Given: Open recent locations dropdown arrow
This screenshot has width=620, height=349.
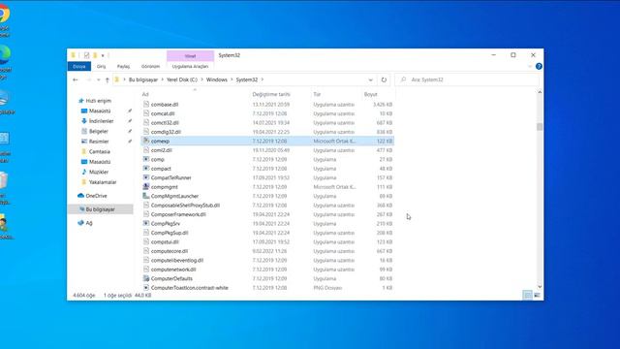Looking at the screenshot, I should click(99, 79).
